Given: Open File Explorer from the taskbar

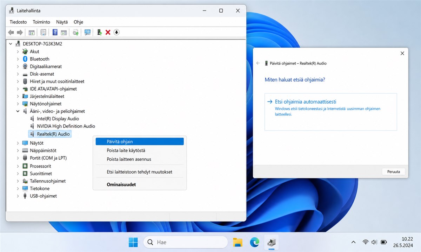Looking at the screenshot, I should pos(238,242).
